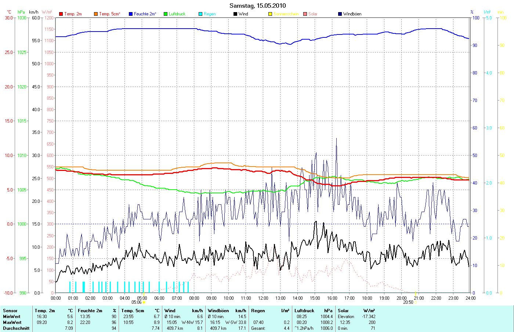Click the MaxWert row label
Viewport: 514px width, 332px height.
[12, 322]
